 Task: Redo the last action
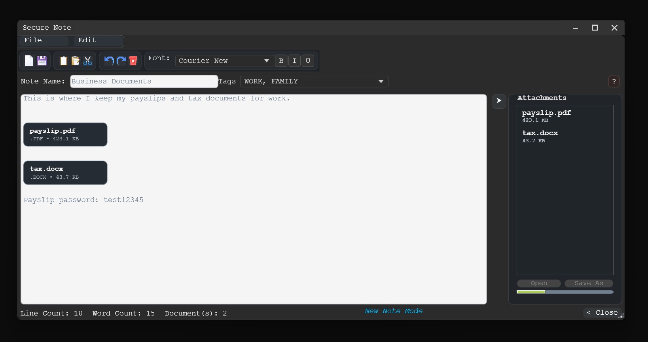tap(121, 60)
